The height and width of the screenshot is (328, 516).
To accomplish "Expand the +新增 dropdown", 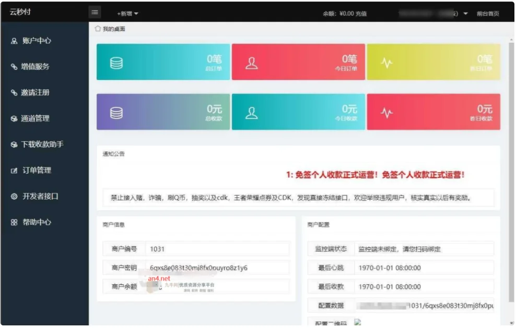I will point(127,14).
